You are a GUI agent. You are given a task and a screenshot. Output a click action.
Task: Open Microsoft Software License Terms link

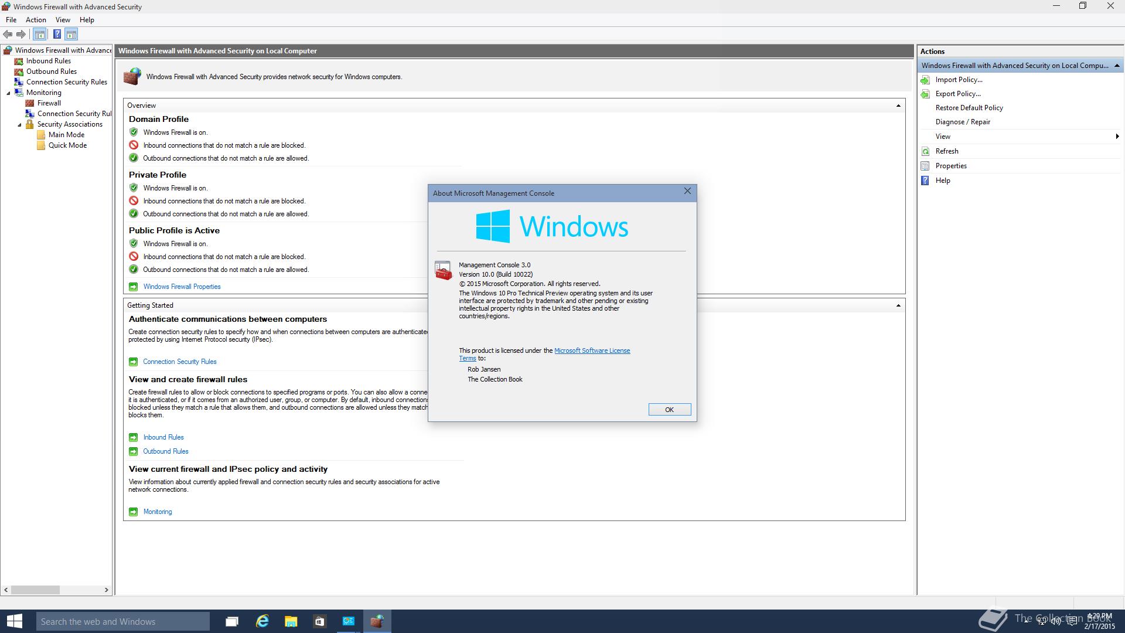592,350
